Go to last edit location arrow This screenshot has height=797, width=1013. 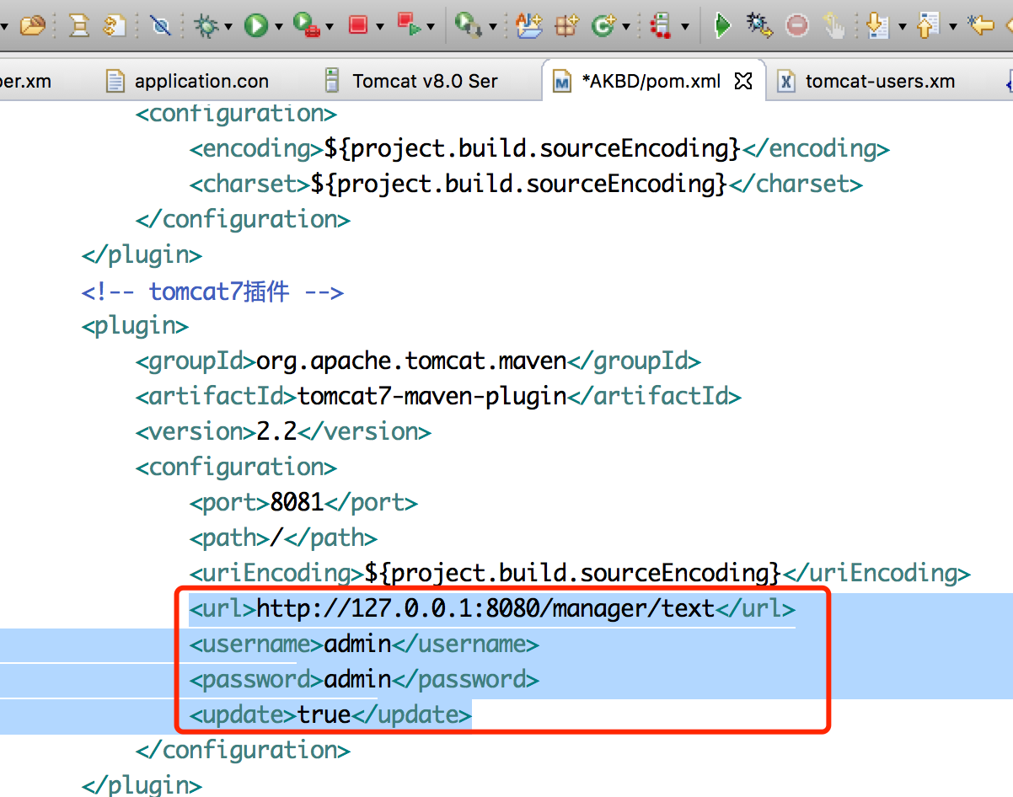[981, 26]
